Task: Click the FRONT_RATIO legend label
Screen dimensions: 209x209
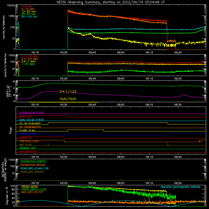Action: pyautogui.click(x=30, y=187)
